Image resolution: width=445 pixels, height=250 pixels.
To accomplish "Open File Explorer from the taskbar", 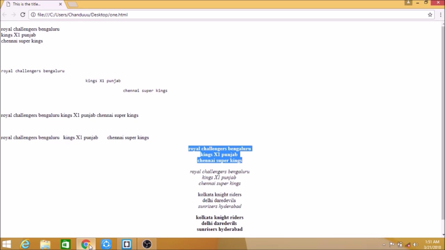I will point(45,244).
